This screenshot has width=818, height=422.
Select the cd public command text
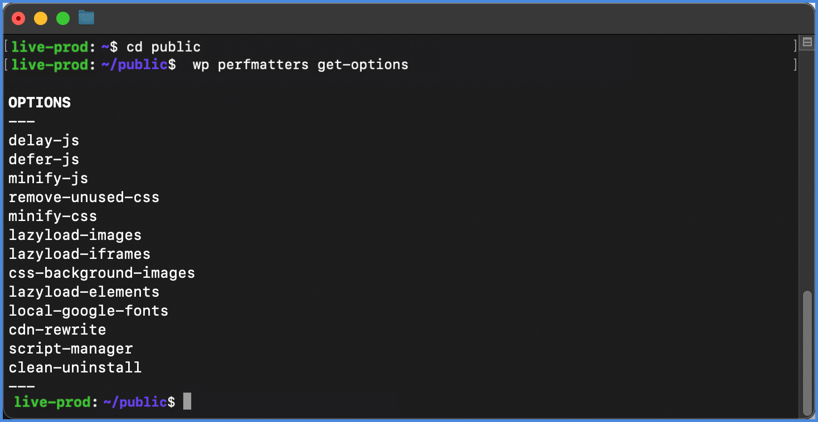165,47
